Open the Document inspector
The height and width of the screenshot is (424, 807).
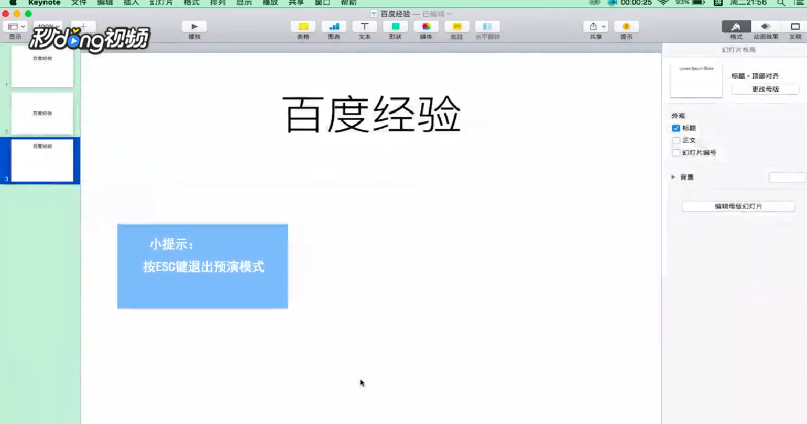795,27
